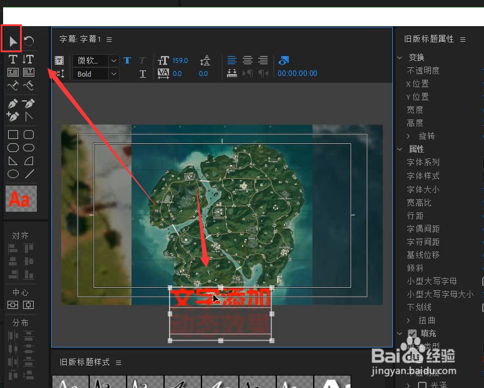The height and width of the screenshot is (388, 484).
Task: Select the horizontal Type tool
Action: 13,59
